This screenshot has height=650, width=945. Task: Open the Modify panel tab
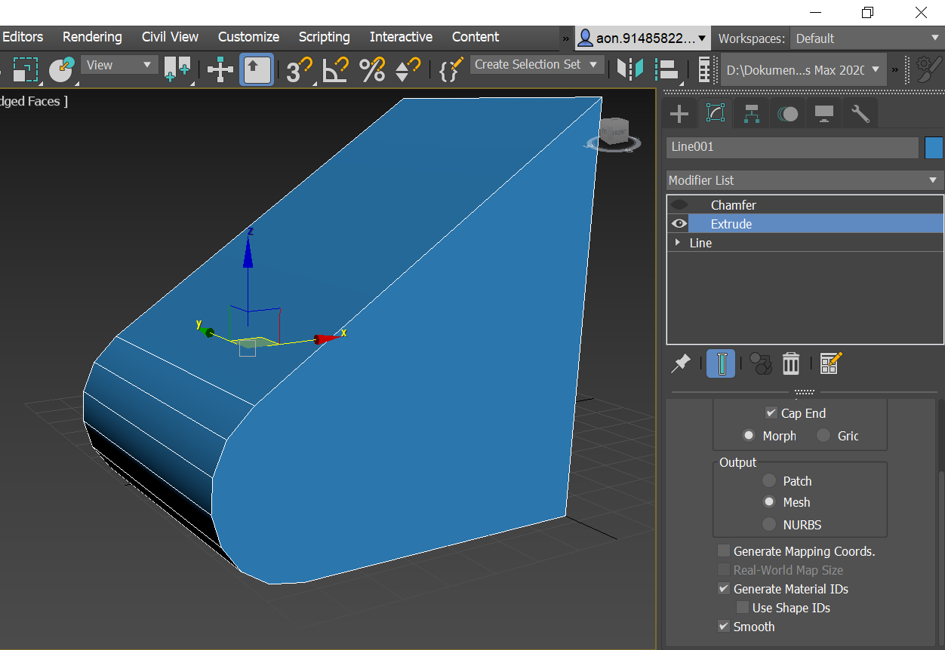pyautogui.click(x=715, y=114)
